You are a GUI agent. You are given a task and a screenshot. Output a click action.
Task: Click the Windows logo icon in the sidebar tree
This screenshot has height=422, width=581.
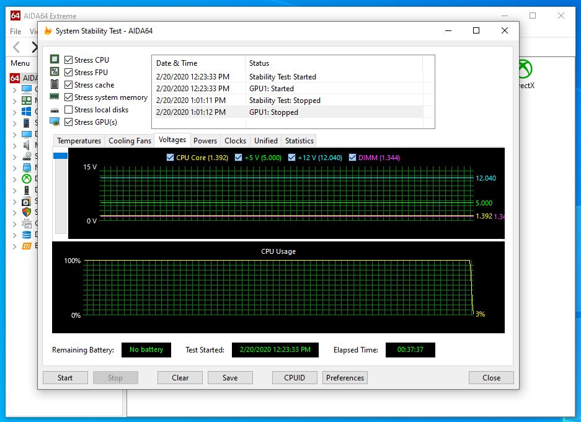(x=27, y=112)
